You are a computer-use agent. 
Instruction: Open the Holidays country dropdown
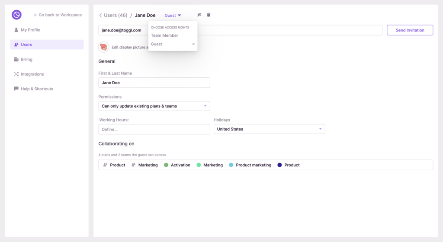(269, 129)
